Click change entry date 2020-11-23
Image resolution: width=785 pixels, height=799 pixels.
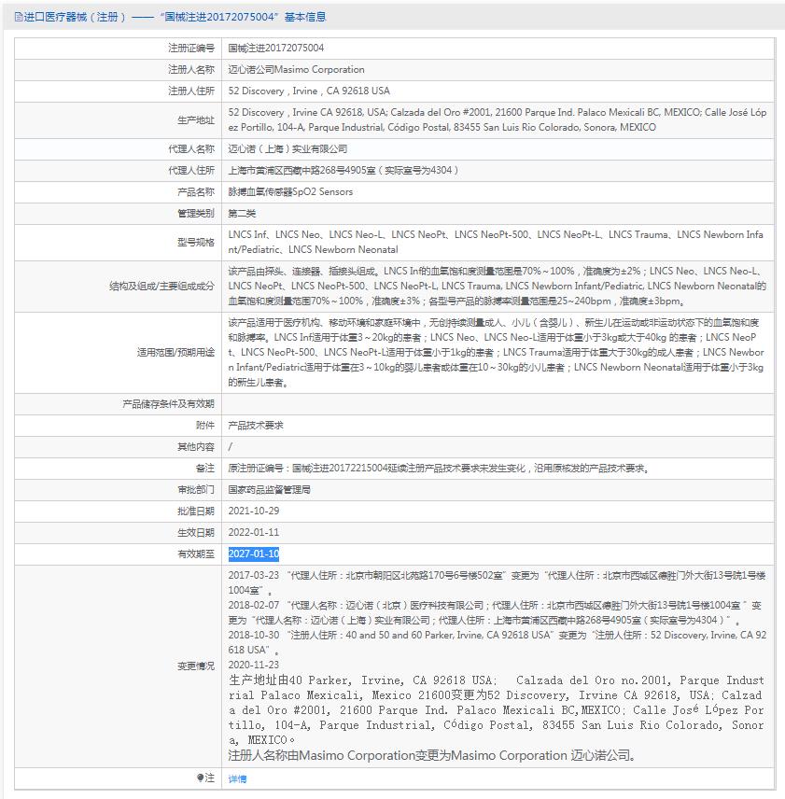click(254, 665)
